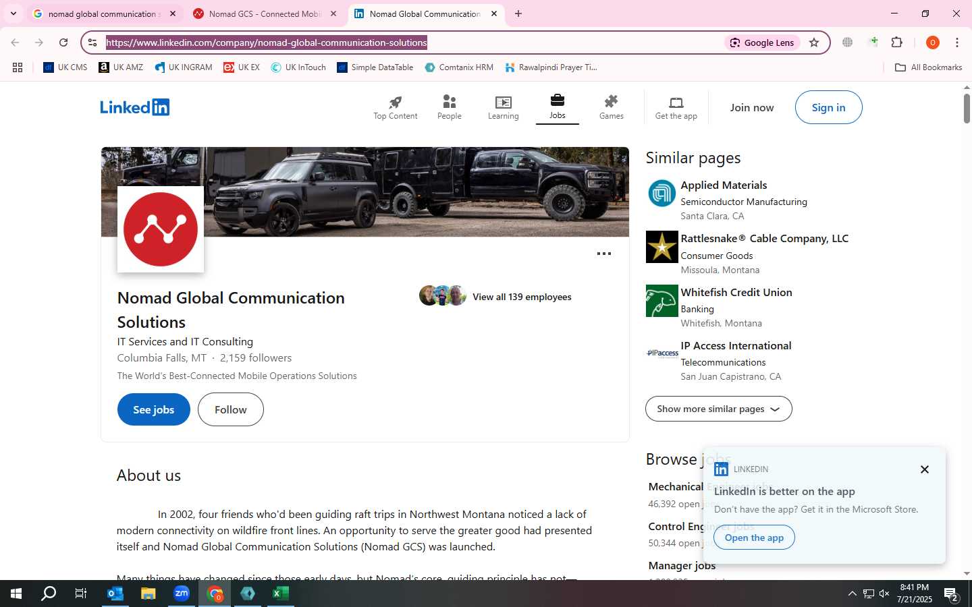
Task: Open Simple DataTable bookmark
Action: click(375, 67)
